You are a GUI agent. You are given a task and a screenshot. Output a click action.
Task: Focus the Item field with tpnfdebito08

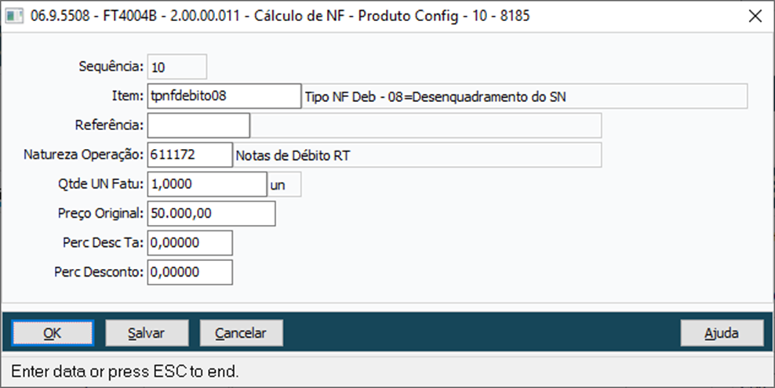click(224, 96)
